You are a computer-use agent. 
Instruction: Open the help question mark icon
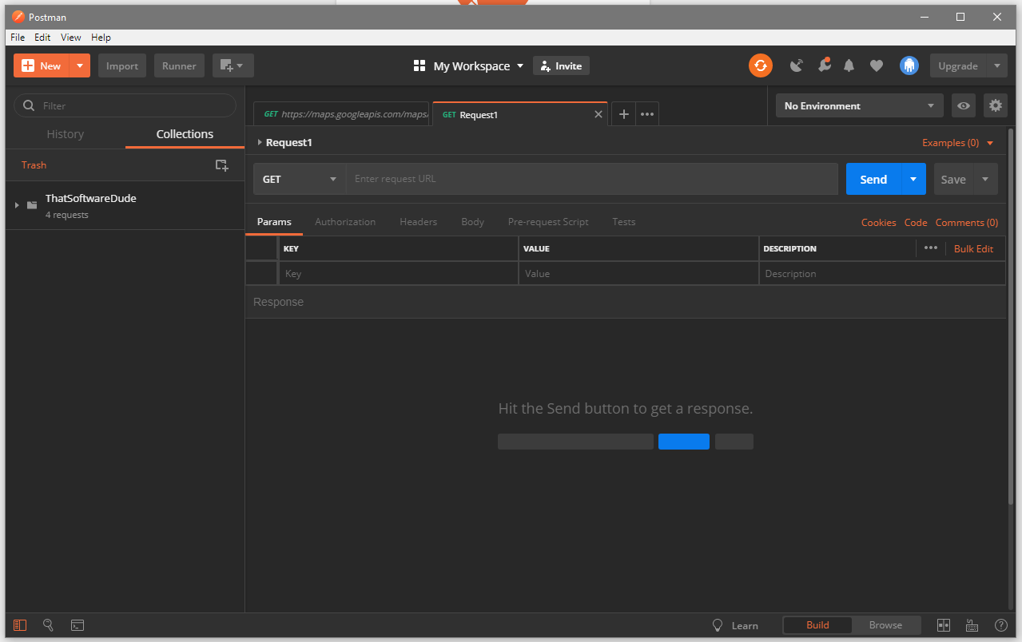[1000, 625]
